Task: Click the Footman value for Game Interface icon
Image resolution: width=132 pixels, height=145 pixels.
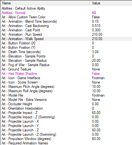Action: (x=98, y=78)
